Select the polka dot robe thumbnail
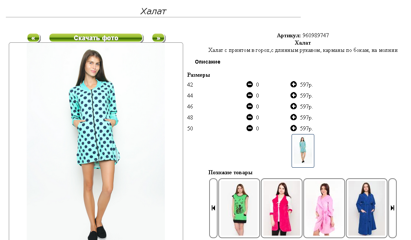411x240 pixels. [x=303, y=151]
